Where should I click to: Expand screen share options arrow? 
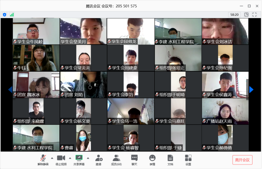coord(88,158)
